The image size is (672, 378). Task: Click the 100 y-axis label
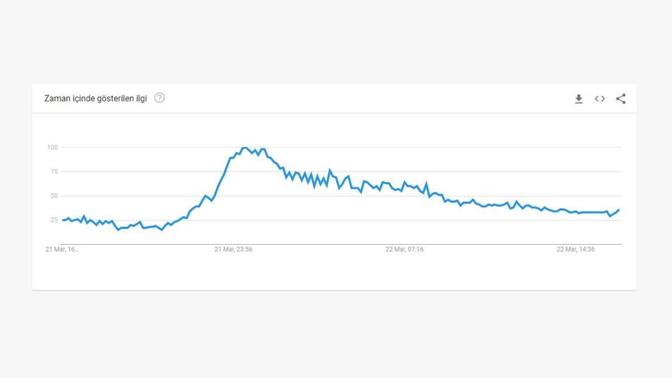[x=53, y=147]
